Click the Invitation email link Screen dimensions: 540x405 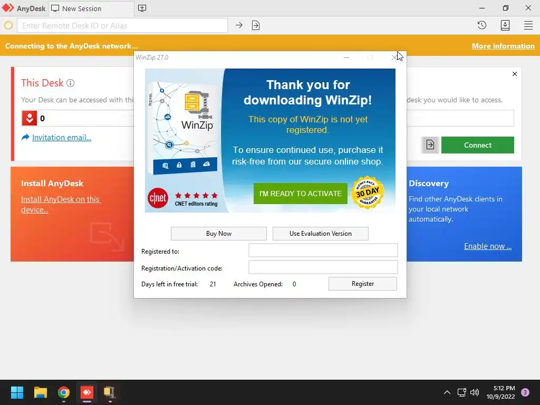62,138
